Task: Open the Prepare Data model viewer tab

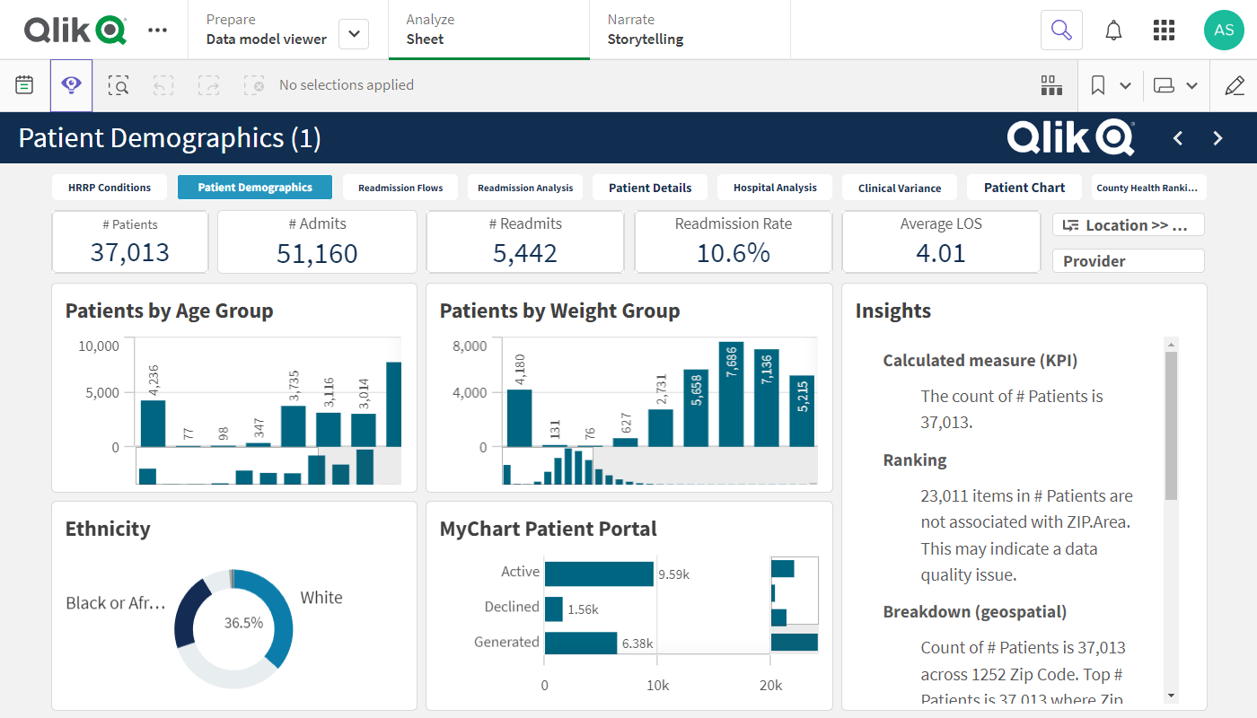Action: coord(266,30)
